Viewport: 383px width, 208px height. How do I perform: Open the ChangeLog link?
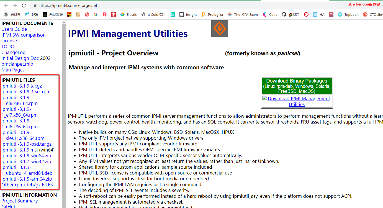13,52
